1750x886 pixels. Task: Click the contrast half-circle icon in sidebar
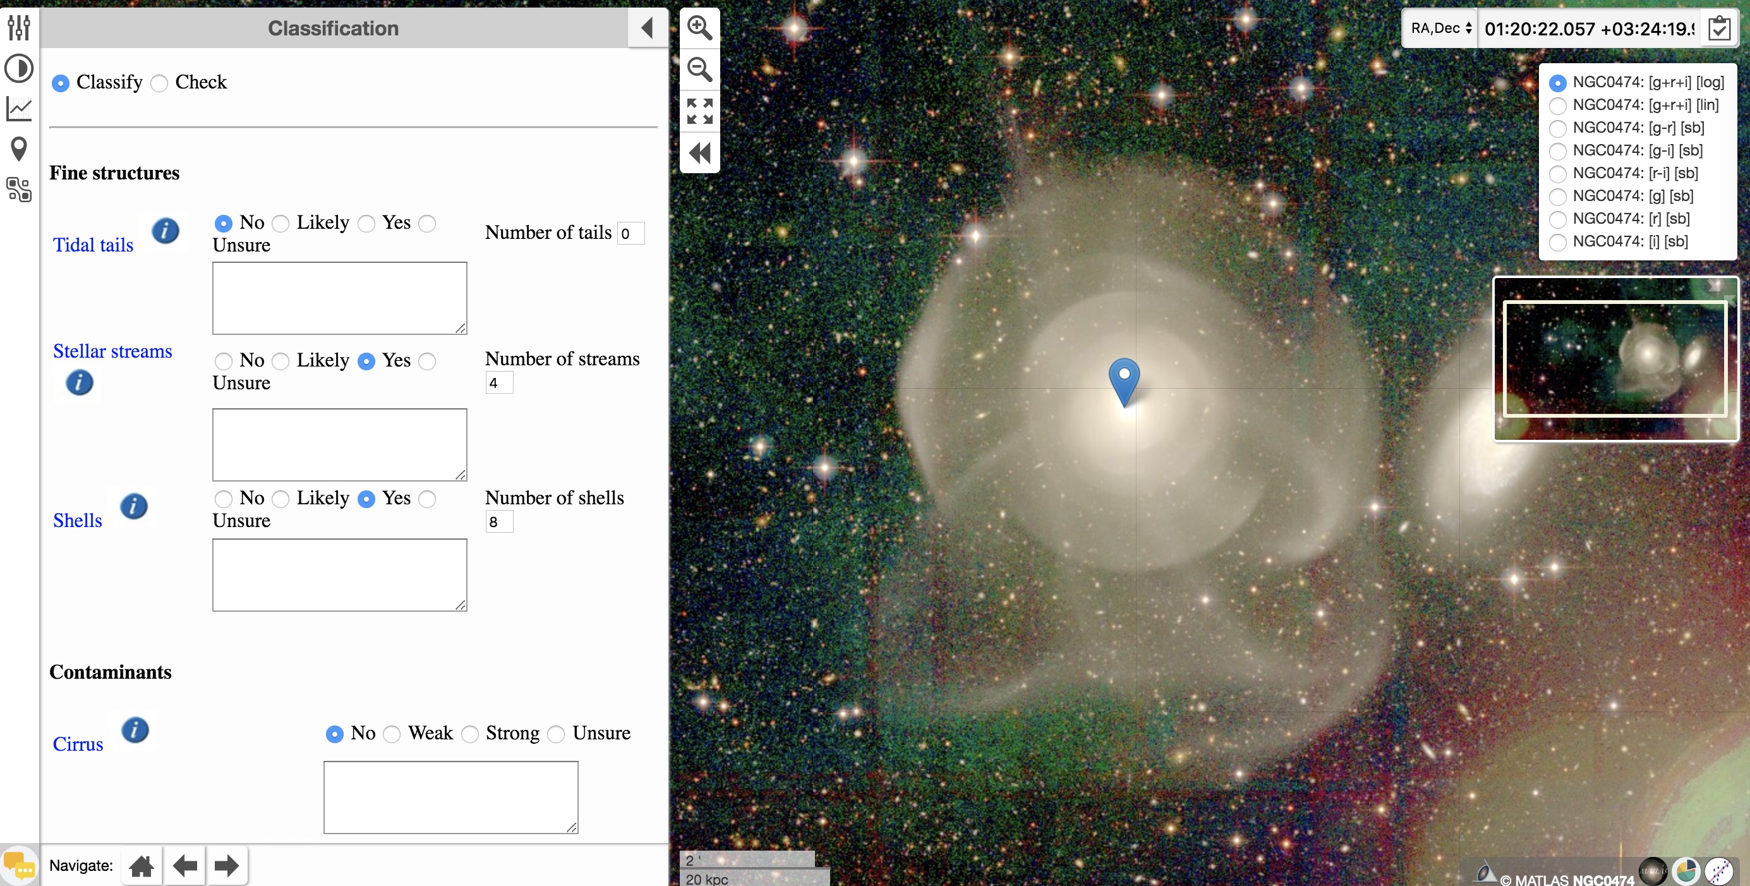pyautogui.click(x=18, y=69)
